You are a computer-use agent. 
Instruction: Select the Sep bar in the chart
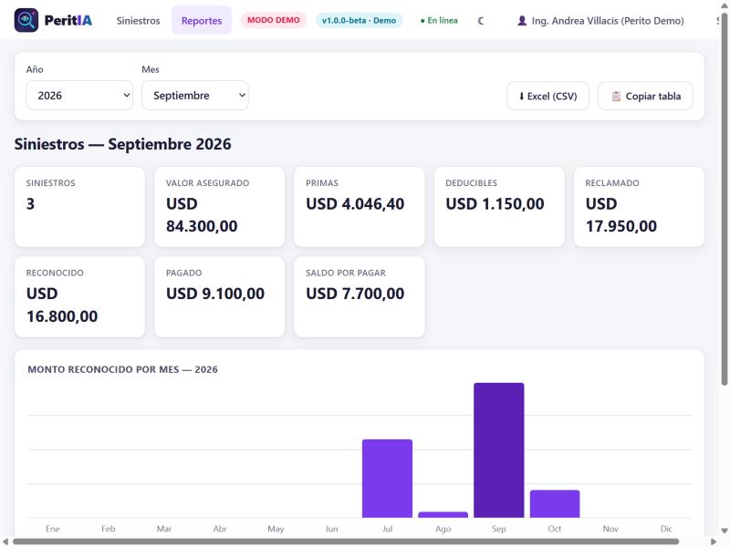(x=498, y=450)
